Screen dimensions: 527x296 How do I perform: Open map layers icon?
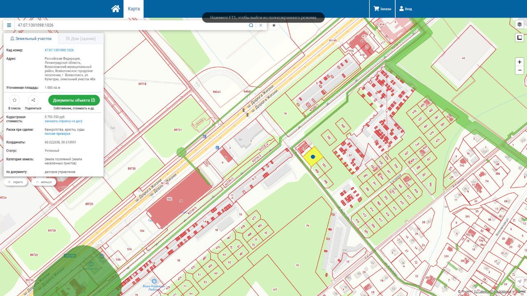pos(520,25)
